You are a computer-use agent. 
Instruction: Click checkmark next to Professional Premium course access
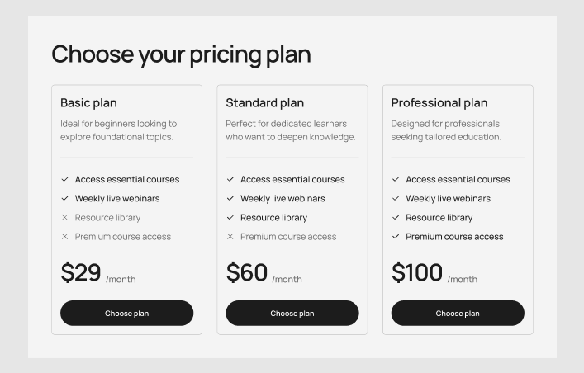[395, 237]
